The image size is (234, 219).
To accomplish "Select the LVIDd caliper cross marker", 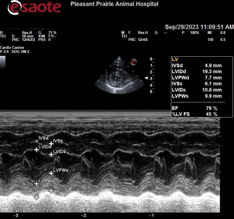I will click(x=36, y=150).
